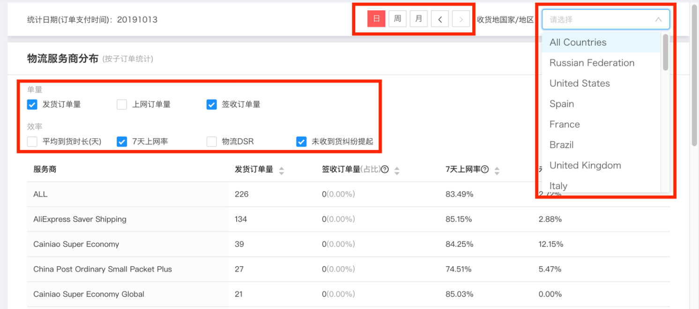The width and height of the screenshot is (699, 309).
Task: Uncheck the 签收订单量 checkbox
Action: [x=211, y=104]
